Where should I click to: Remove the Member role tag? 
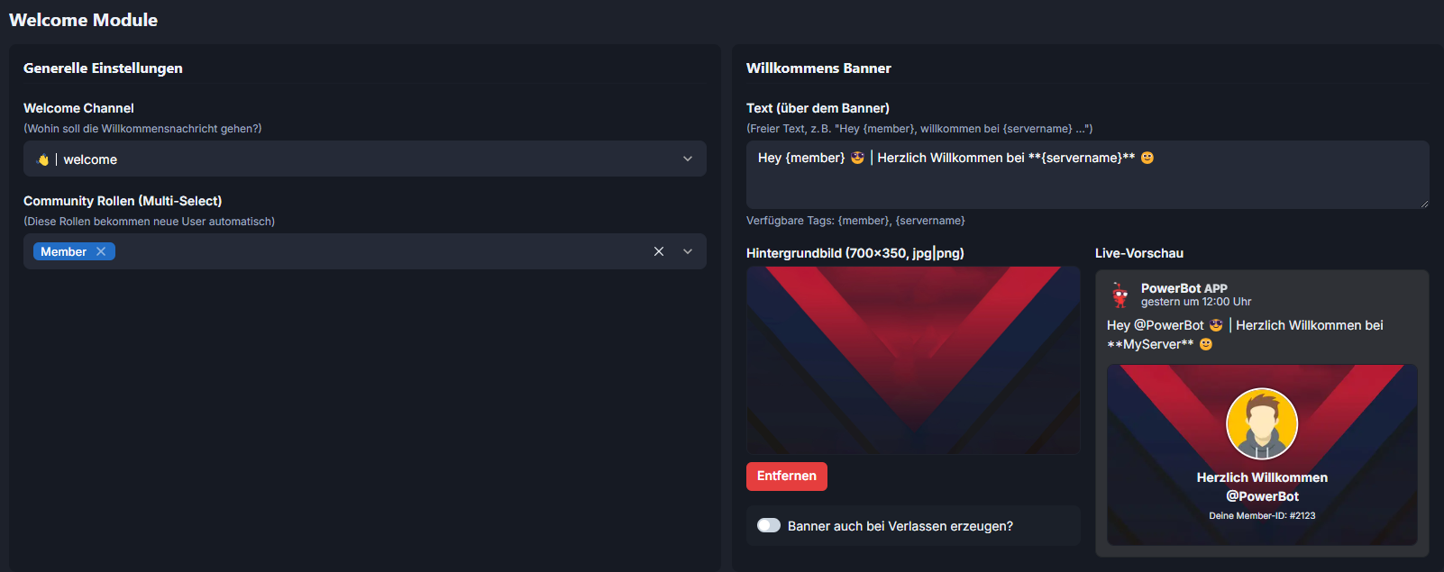point(101,251)
